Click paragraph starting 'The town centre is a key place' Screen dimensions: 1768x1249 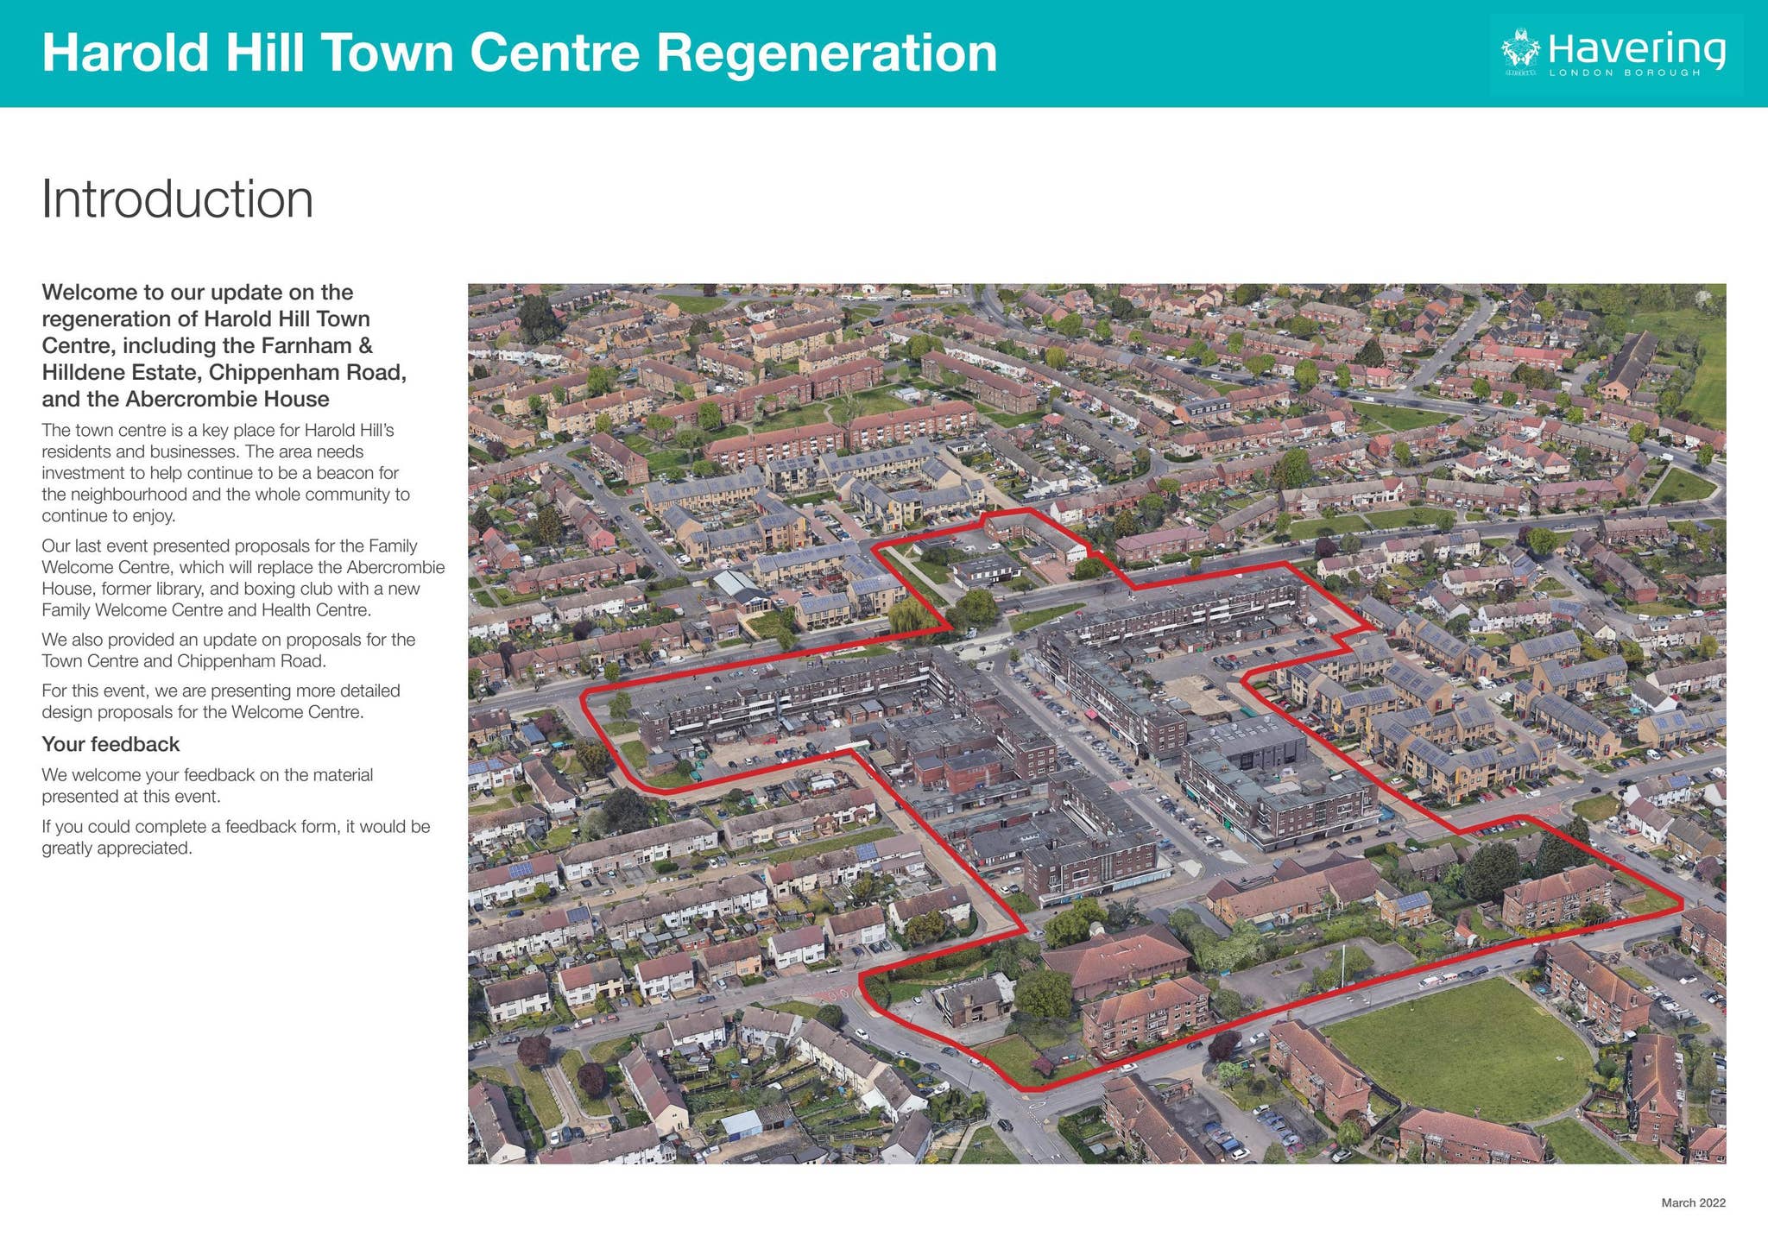click(x=226, y=473)
